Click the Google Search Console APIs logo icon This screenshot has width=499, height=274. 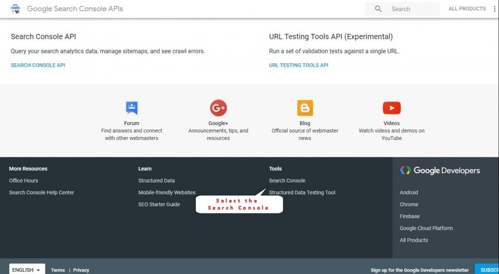coord(15,9)
